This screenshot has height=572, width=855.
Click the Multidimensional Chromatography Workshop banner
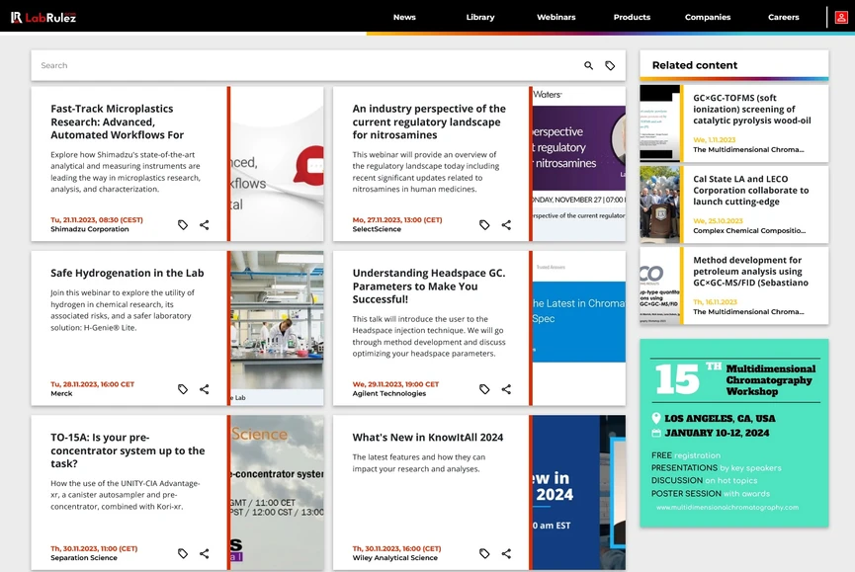734,433
